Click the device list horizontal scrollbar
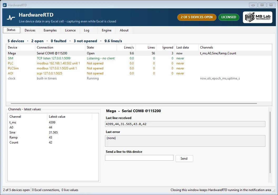Screen dimensions: 278x195 point(134,103)
